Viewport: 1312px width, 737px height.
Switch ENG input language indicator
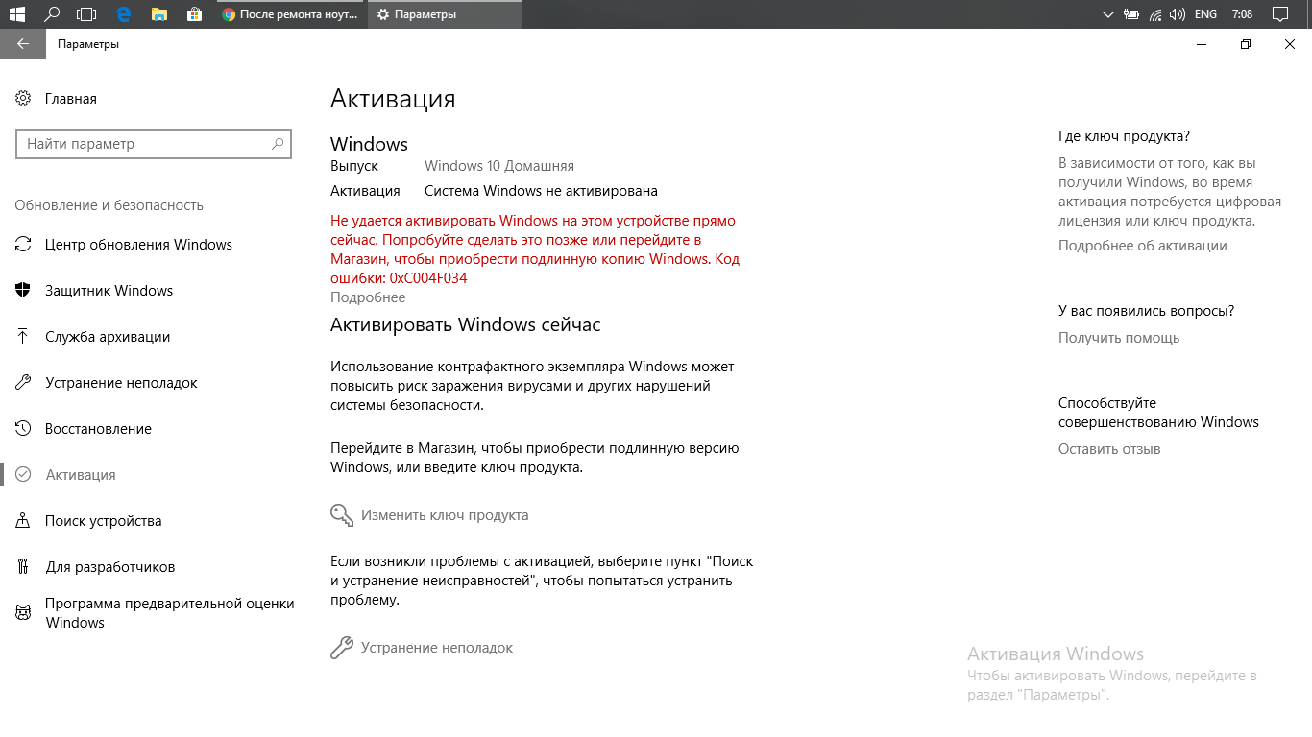(x=1205, y=14)
